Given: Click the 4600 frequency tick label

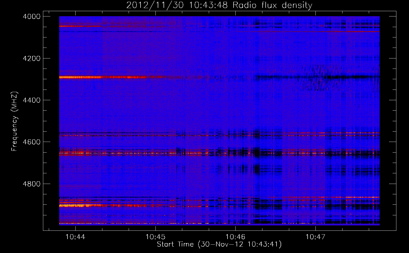Looking at the screenshot, I should [32, 142].
